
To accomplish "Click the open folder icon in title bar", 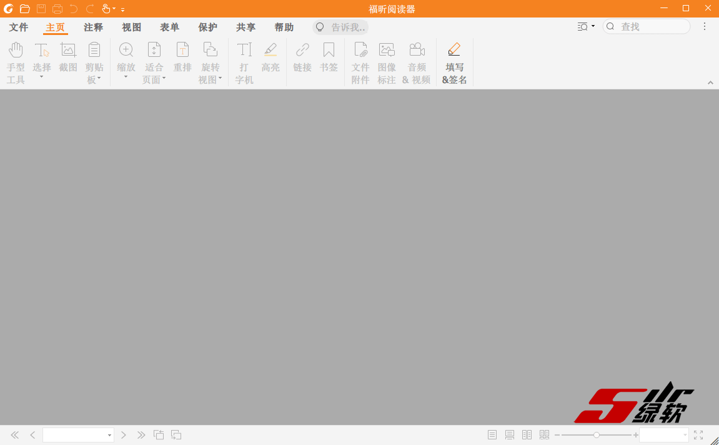I will click(24, 9).
